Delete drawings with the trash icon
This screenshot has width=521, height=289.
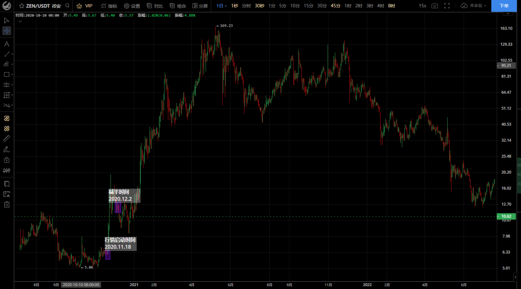tap(7, 205)
